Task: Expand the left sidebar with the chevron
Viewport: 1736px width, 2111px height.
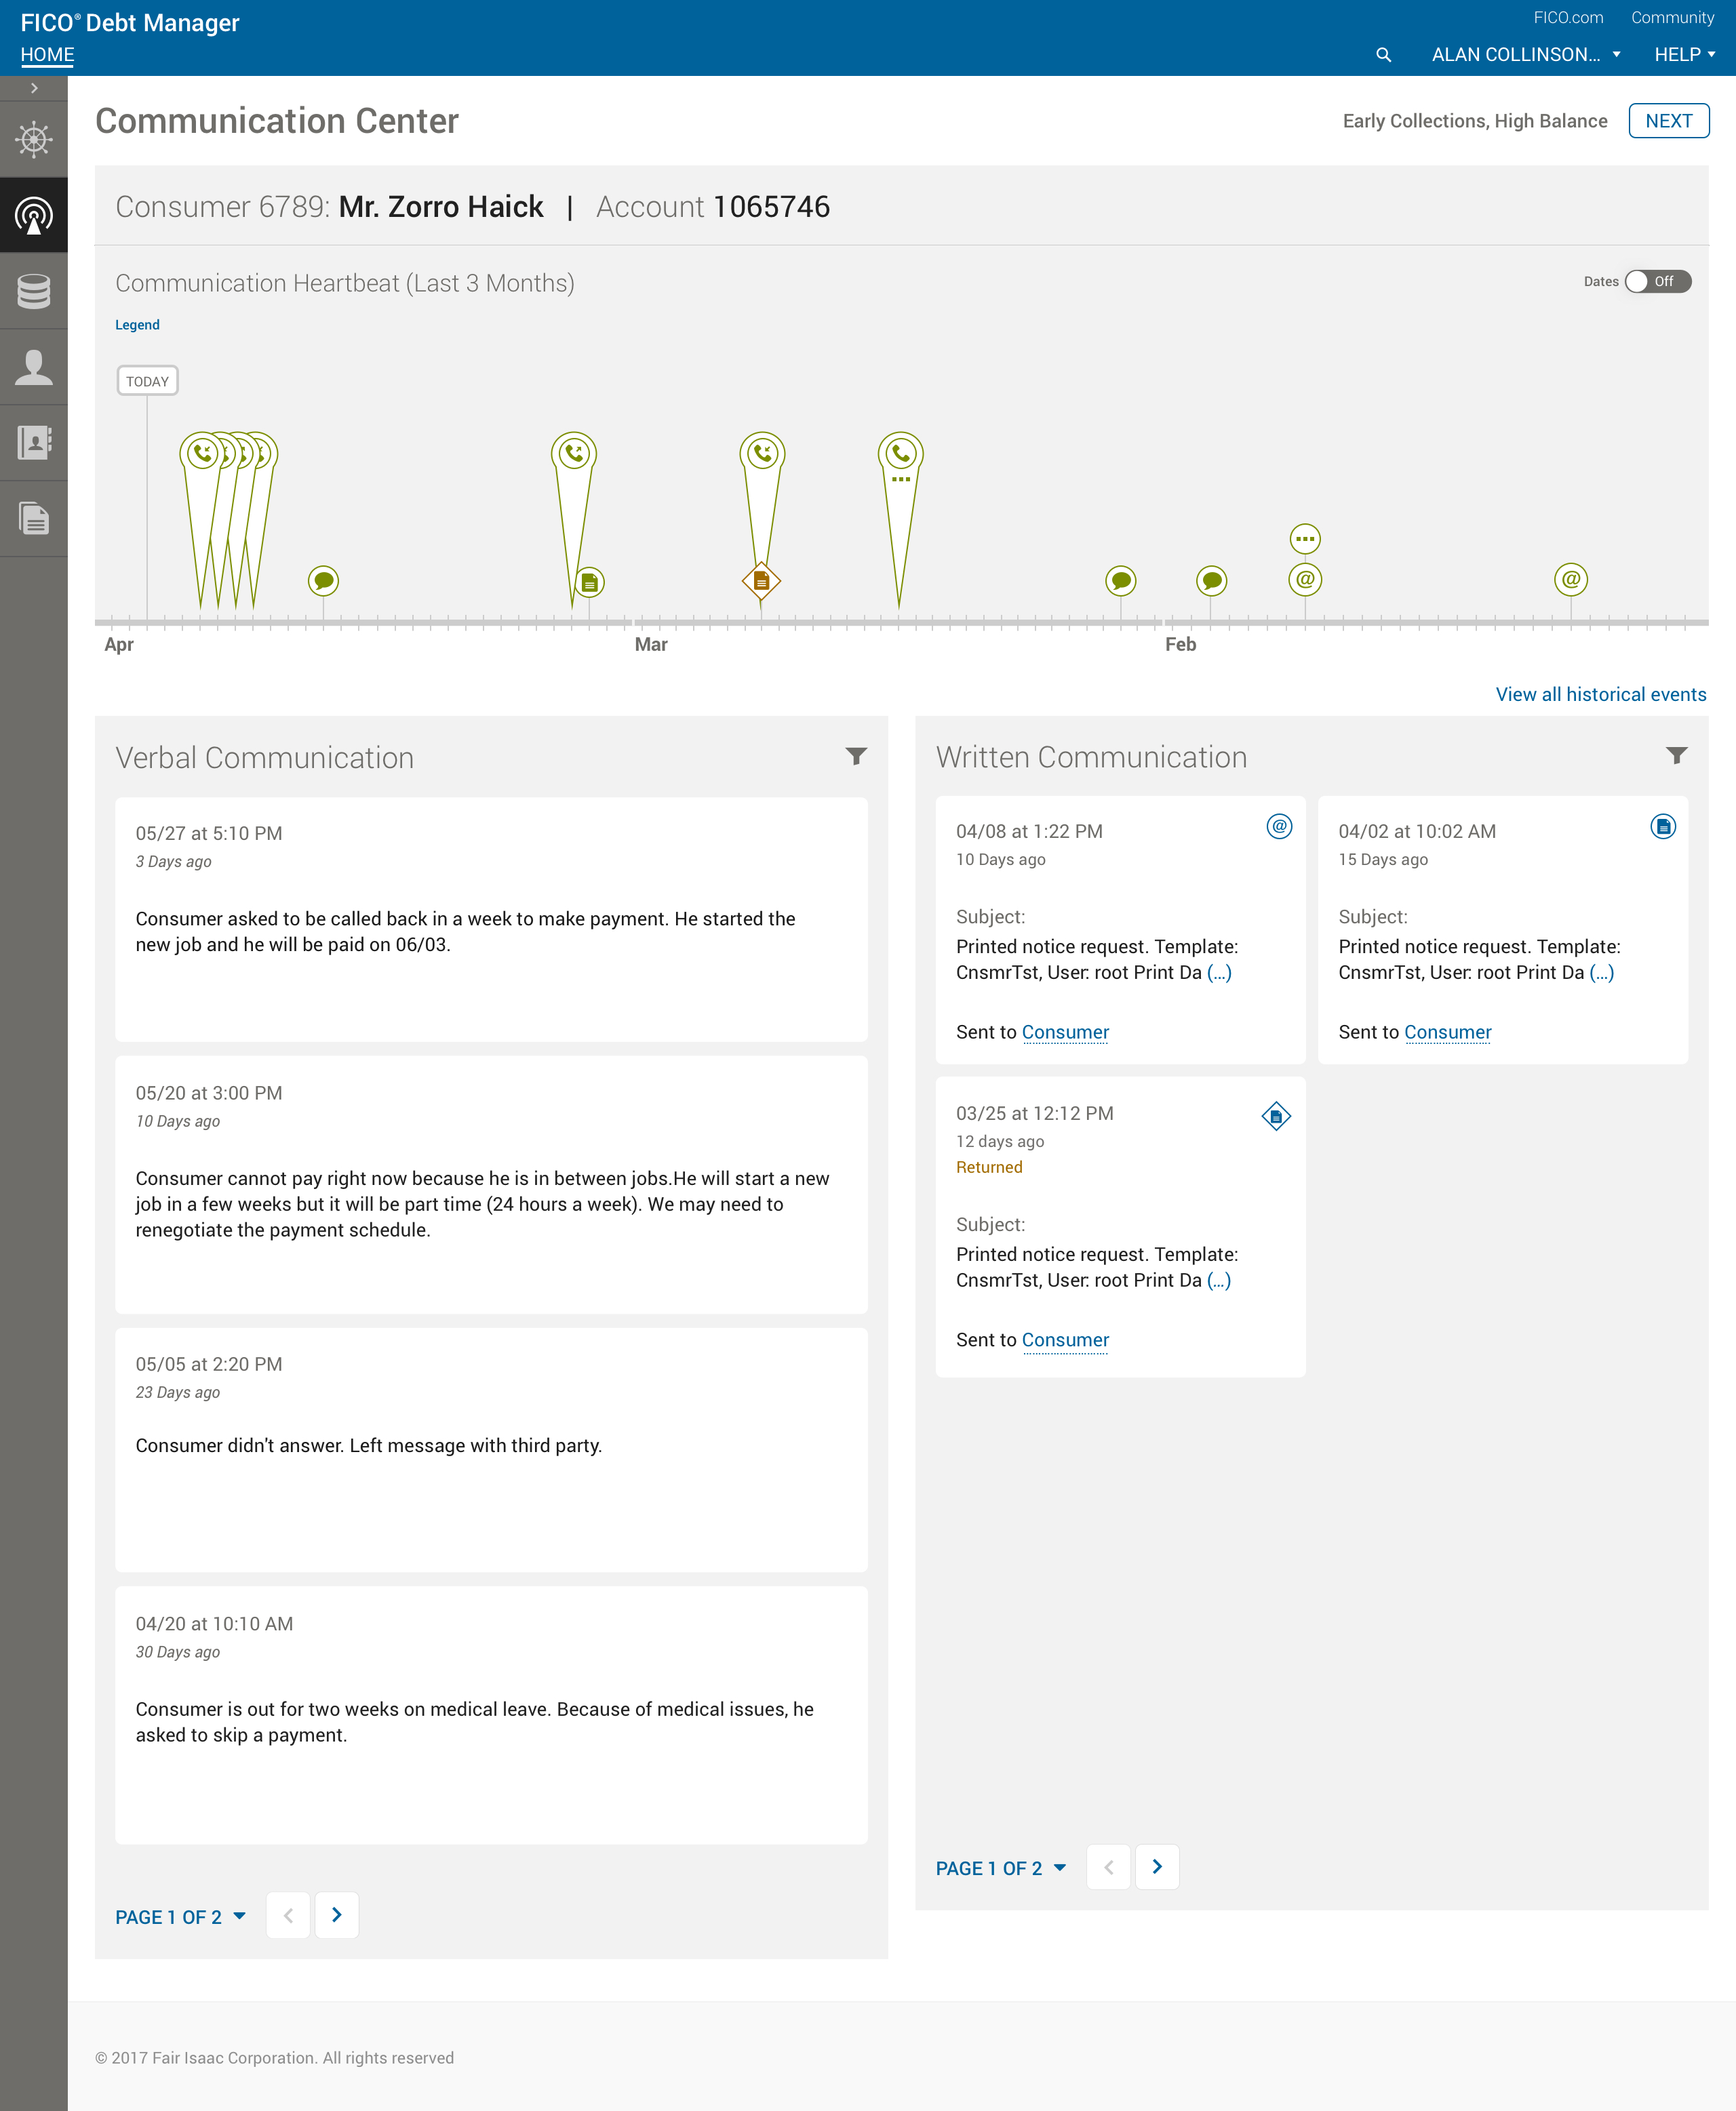Action: tap(34, 88)
